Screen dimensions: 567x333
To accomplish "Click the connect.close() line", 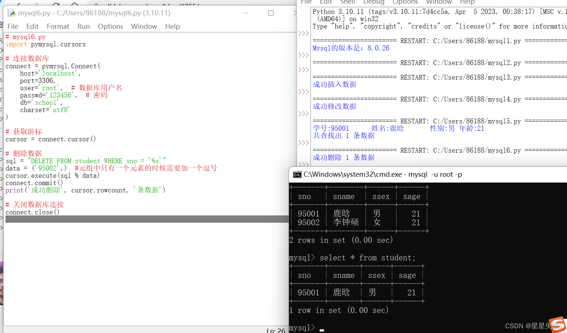I will pyautogui.click(x=33, y=212).
